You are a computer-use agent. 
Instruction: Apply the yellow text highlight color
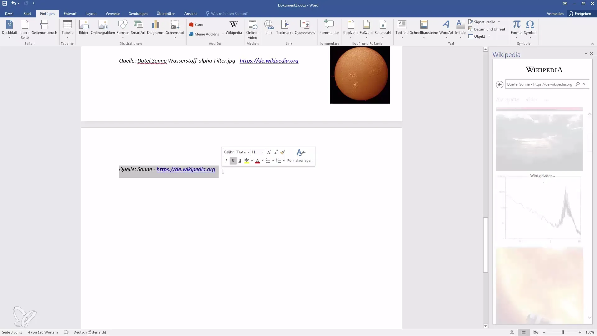(x=247, y=161)
